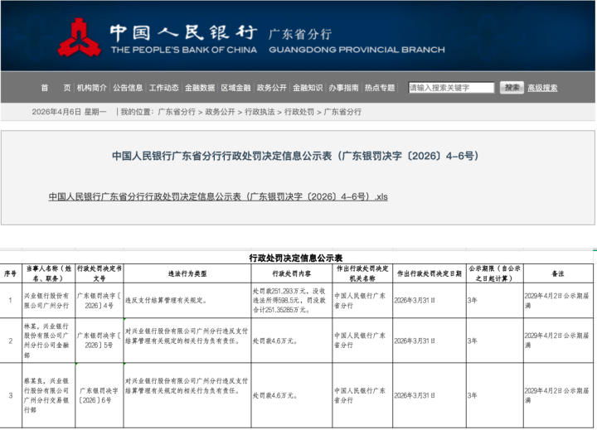Go to 公告信息 in the navigation bar
This screenshot has width=597, height=430.
tap(128, 88)
